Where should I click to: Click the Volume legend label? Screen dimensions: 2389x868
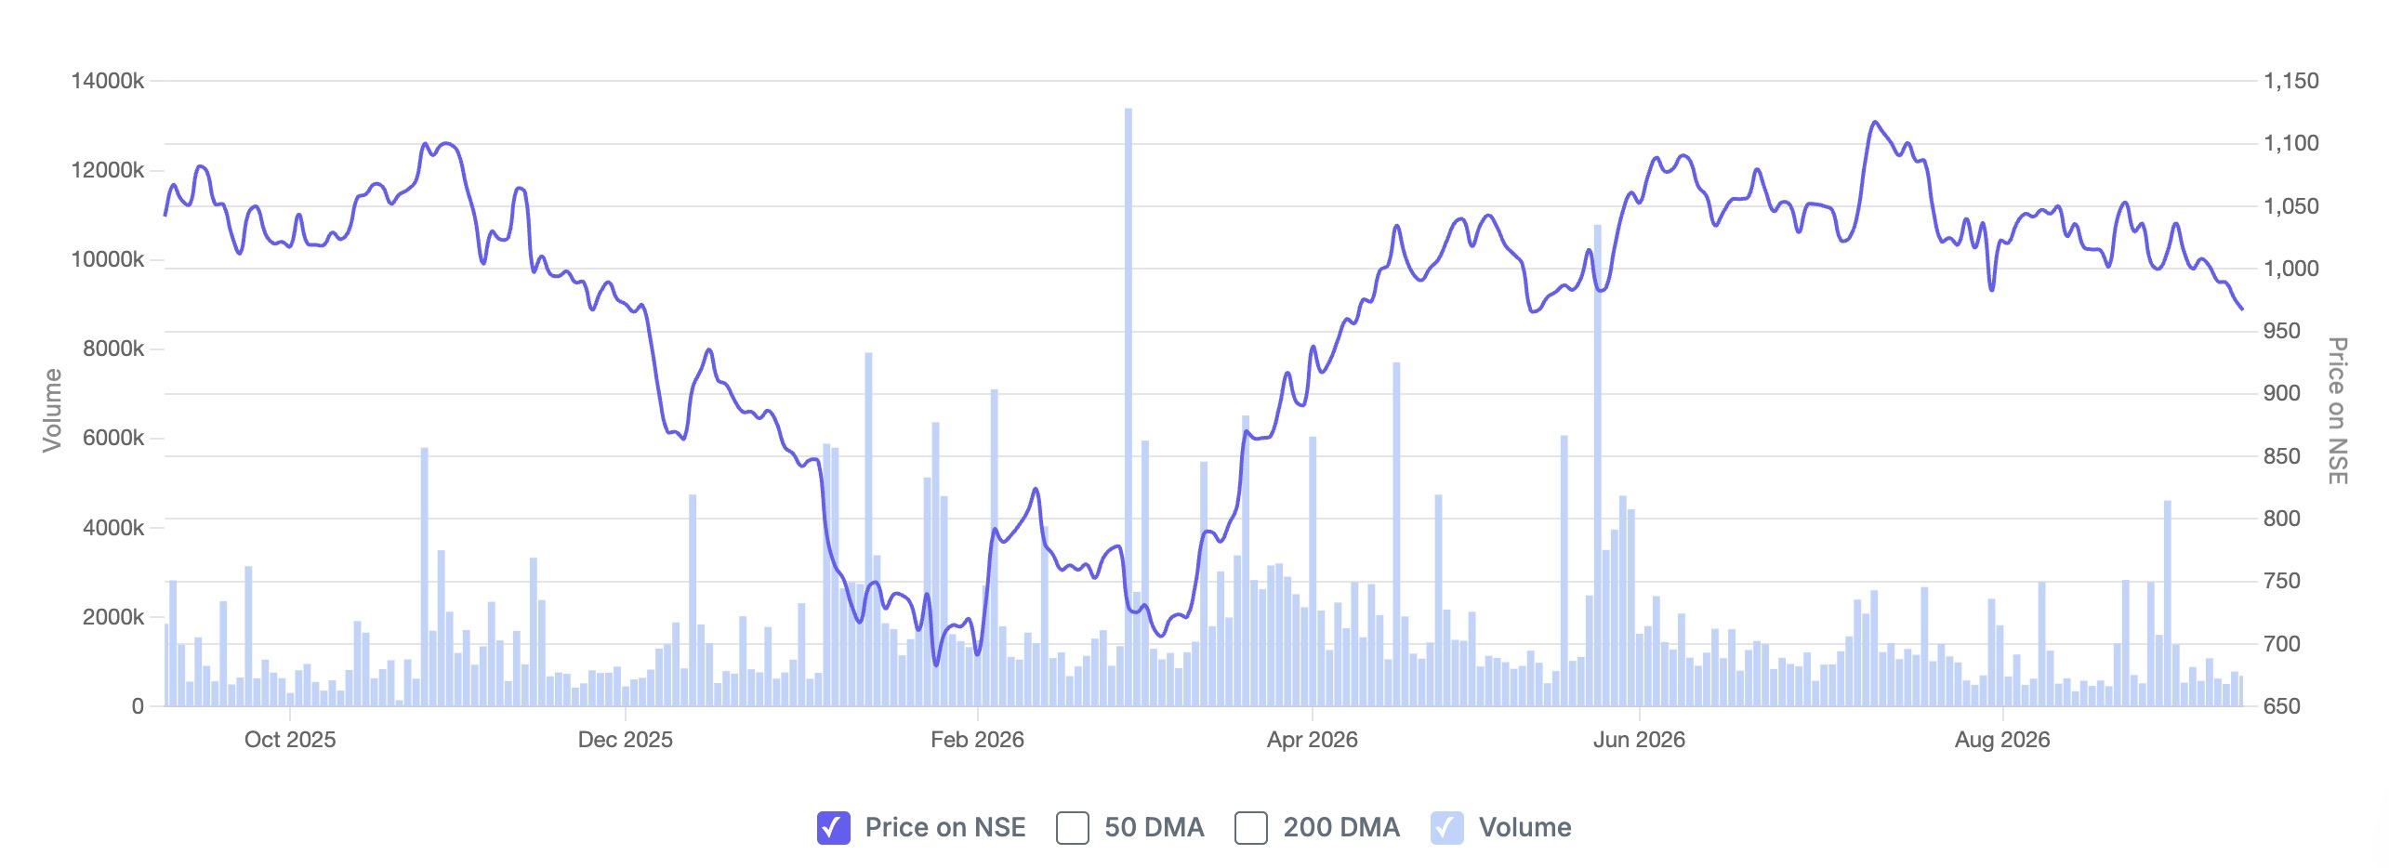pyautogui.click(x=1524, y=827)
